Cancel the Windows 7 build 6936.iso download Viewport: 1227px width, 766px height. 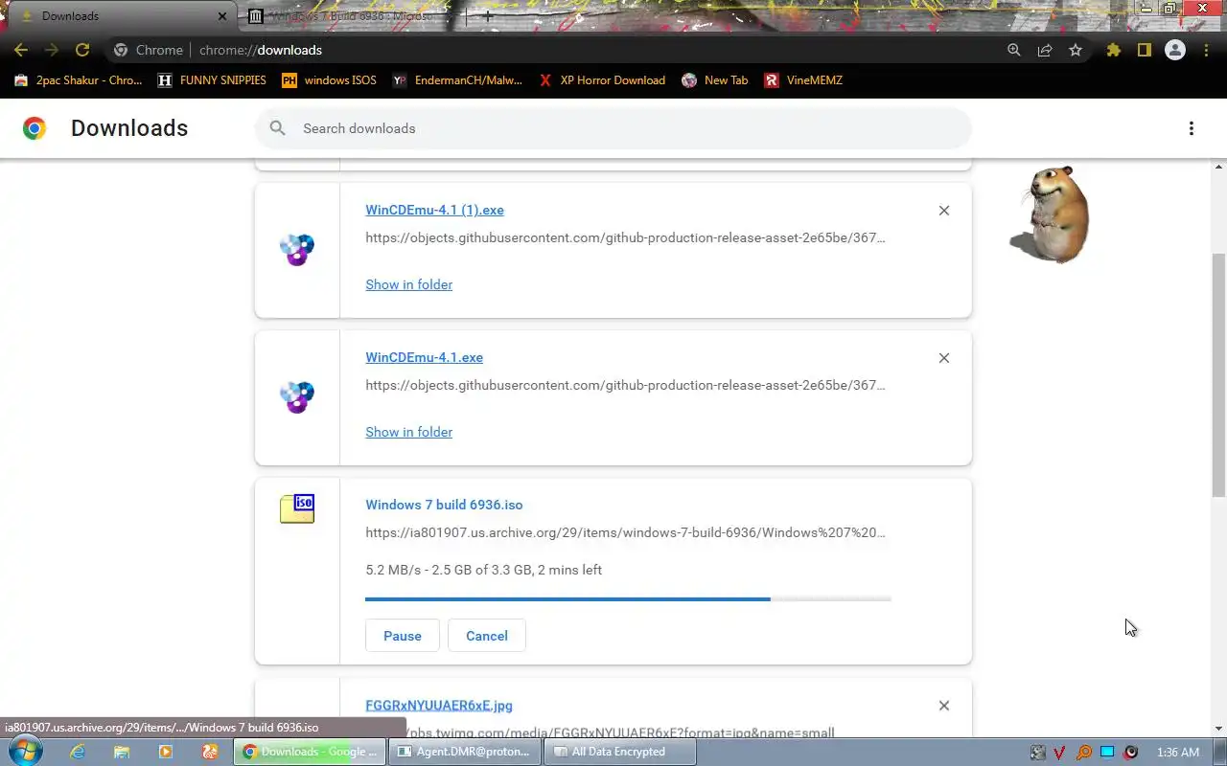(x=487, y=636)
